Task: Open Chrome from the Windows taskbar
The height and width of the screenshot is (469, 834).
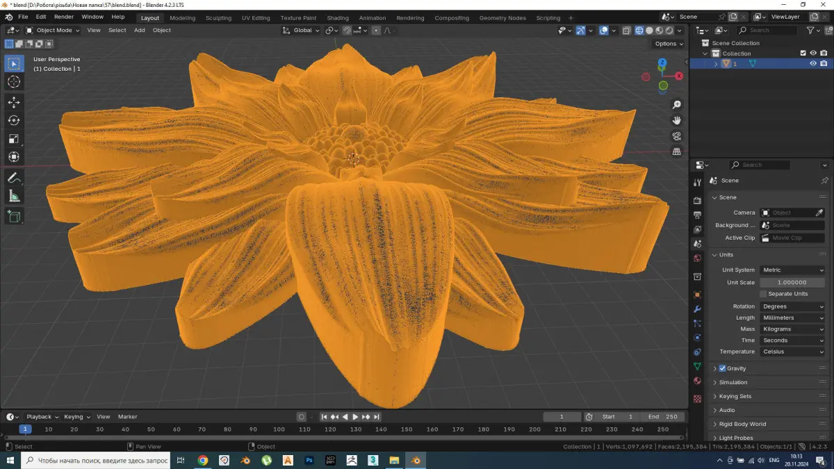Action: point(203,460)
